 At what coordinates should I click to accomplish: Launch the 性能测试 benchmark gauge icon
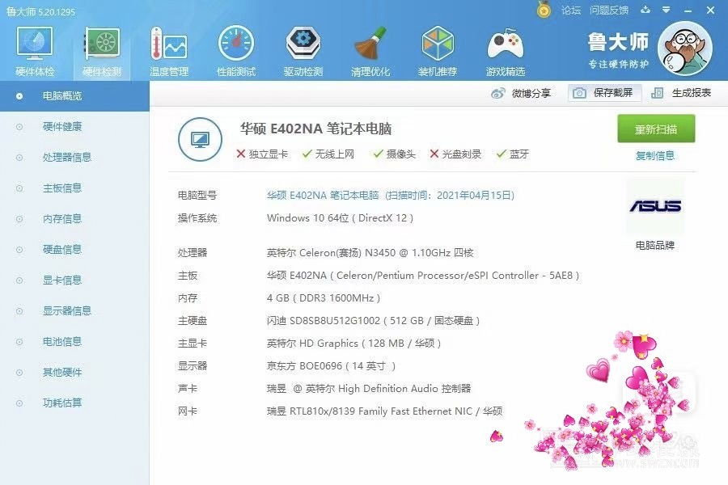pyautogui.click(x=236, y=50)
